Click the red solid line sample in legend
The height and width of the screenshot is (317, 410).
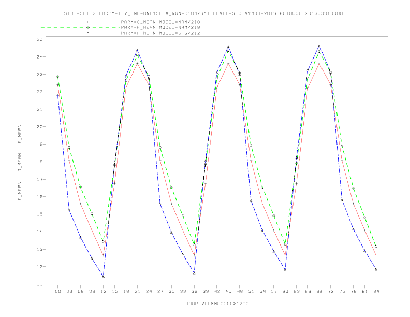coord(80,22)
